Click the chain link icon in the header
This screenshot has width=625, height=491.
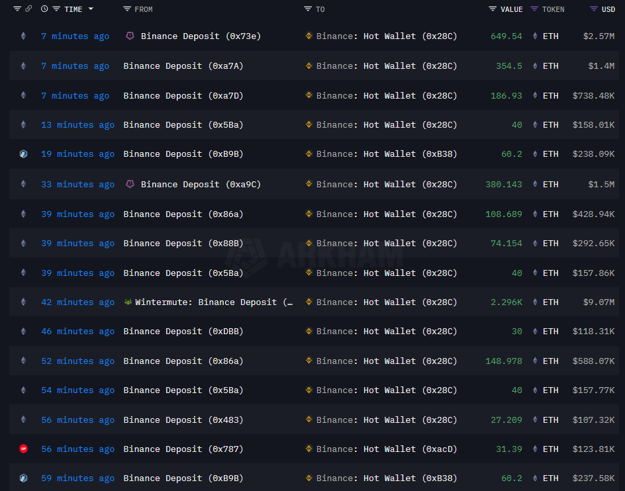[x=28, y=9]
